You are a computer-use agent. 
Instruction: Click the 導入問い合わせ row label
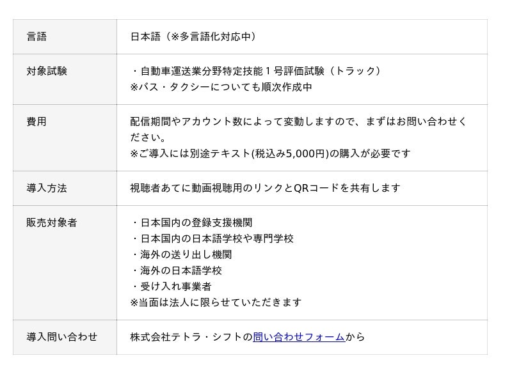[62, 337]
